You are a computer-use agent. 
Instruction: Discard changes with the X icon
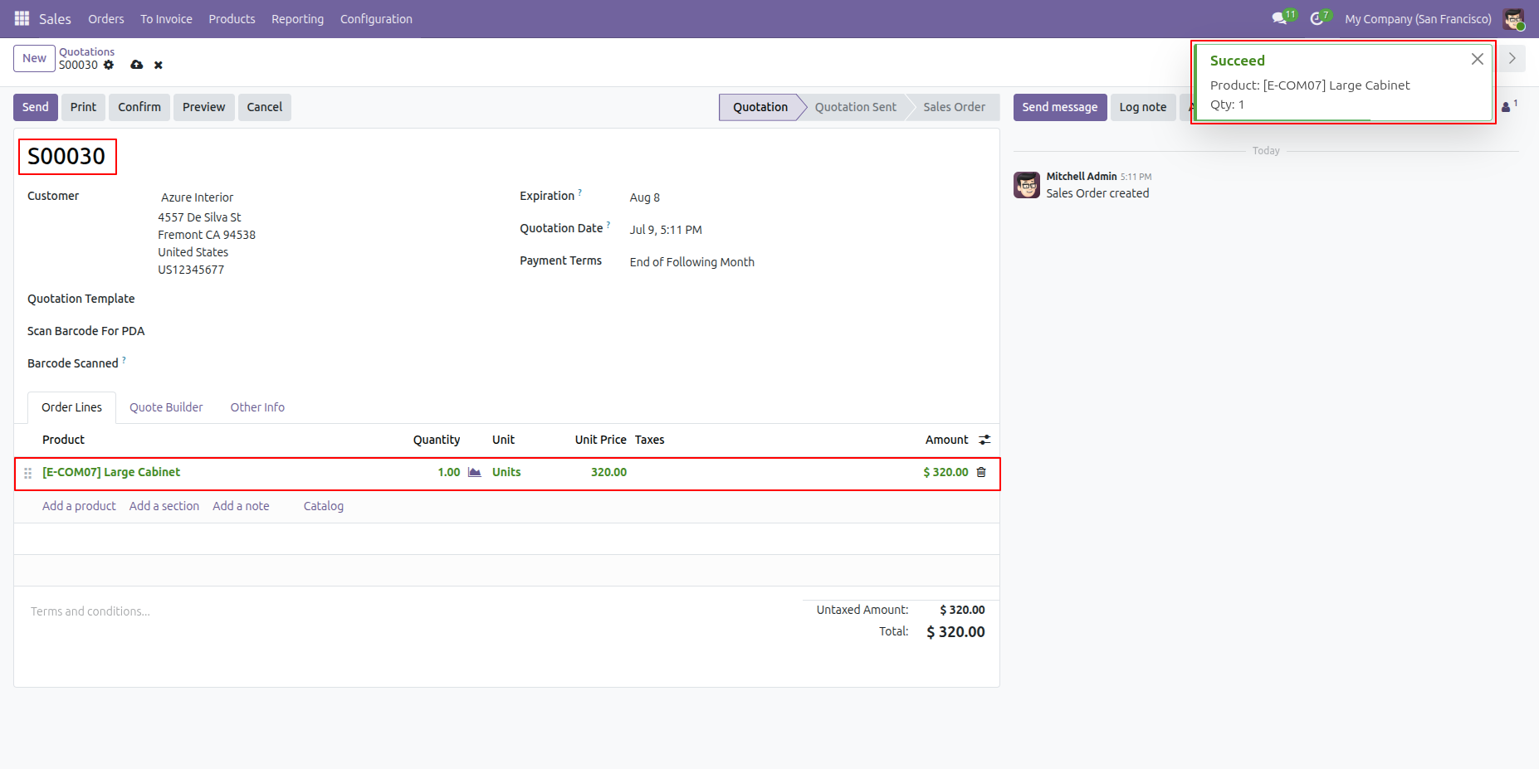pos(159,65)
